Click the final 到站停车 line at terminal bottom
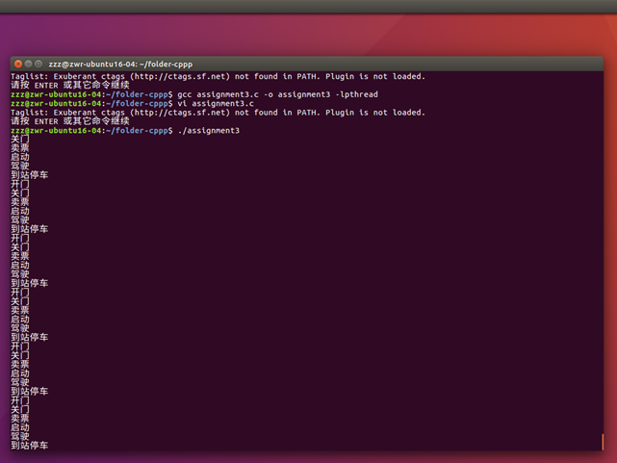The image size is (617, 463). point(30,446)
